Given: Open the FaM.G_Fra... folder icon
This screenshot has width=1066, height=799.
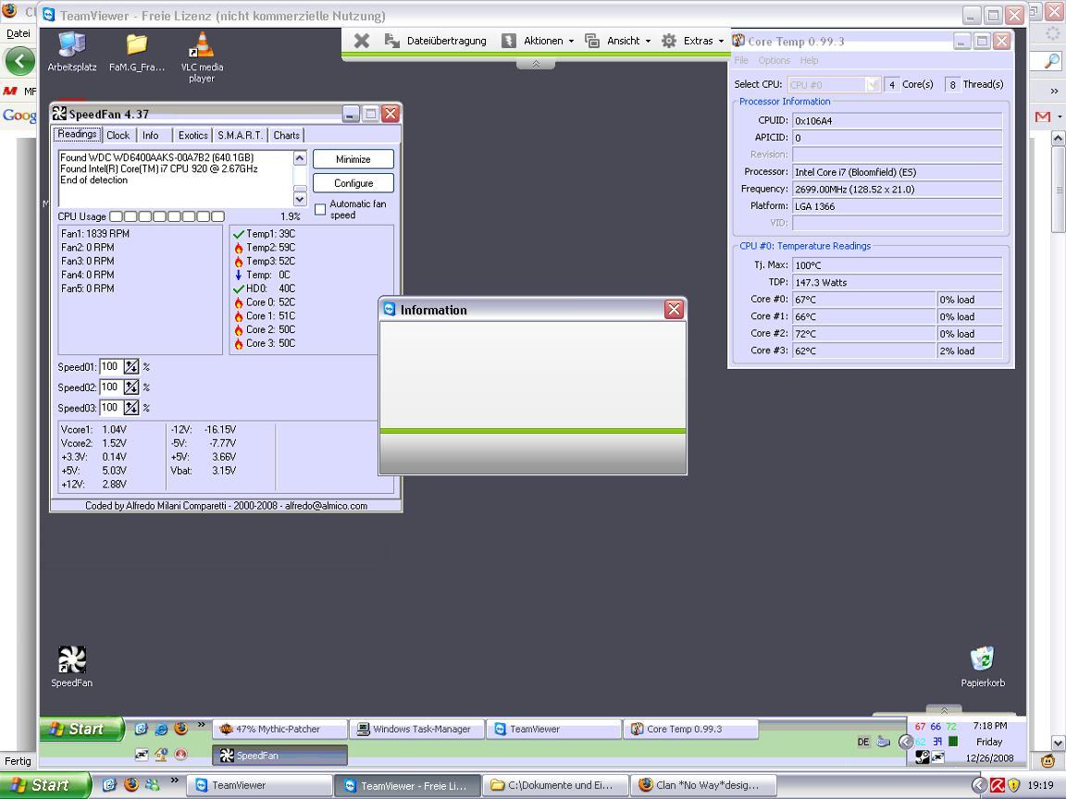Looking at the screenshot, I should pyautogui.click(x=137, y=53).
